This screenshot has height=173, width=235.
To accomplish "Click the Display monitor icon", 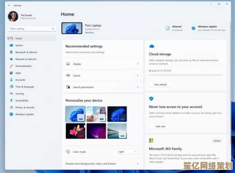I will click(x=68, y=64).
